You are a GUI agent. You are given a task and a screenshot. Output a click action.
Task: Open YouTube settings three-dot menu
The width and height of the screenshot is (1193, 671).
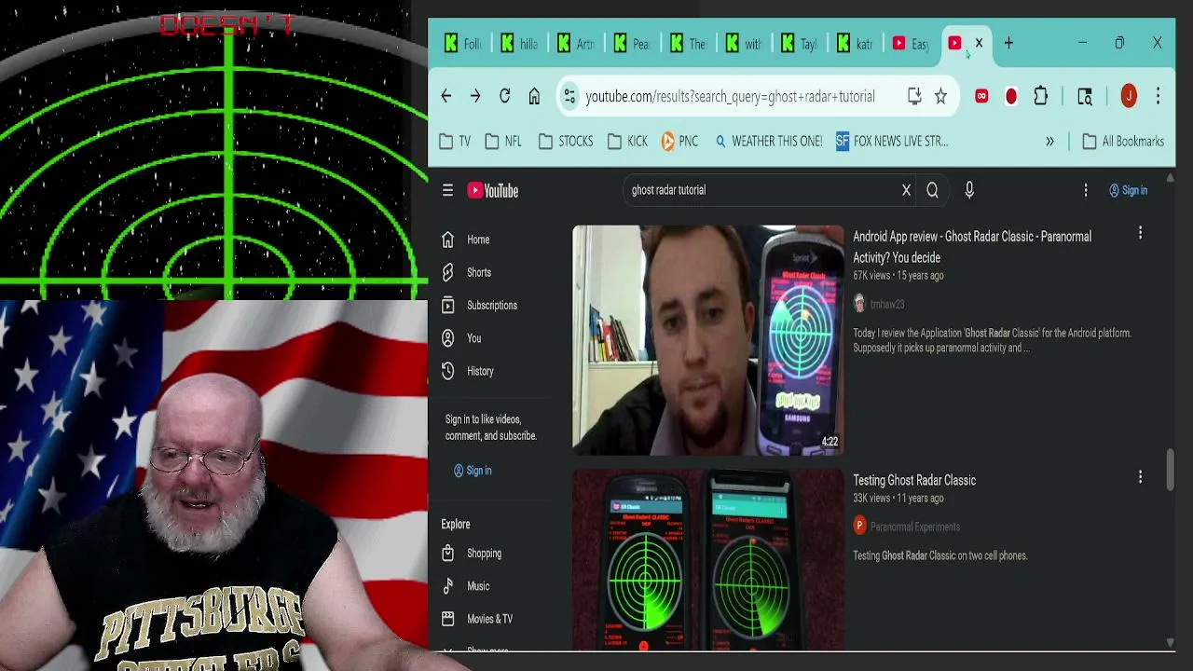(1086, 190)
